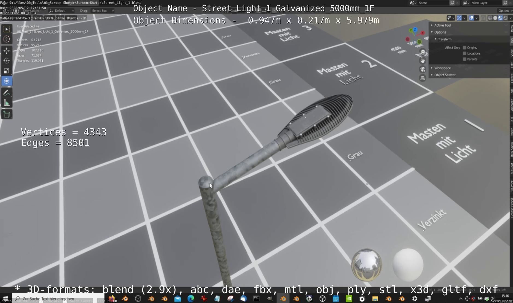Select the Select Box tool
The height and width of the screenshot is (303, 513).
(7, 29)
